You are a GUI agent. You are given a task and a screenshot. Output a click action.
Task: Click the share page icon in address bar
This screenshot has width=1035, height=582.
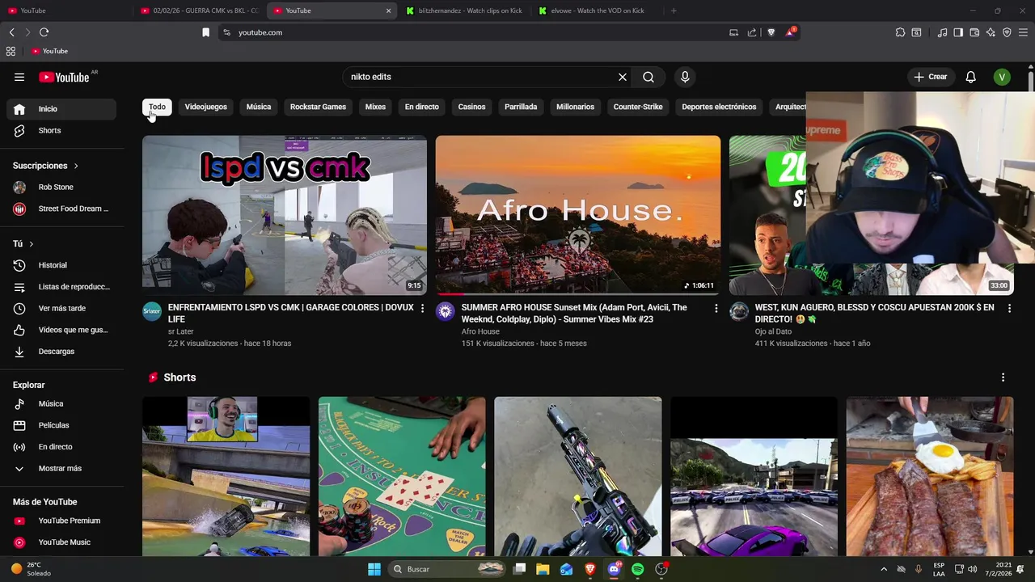(752, 32)
